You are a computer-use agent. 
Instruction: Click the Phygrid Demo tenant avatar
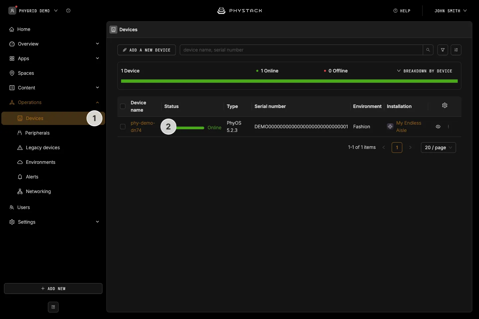[x=12, y=11]
